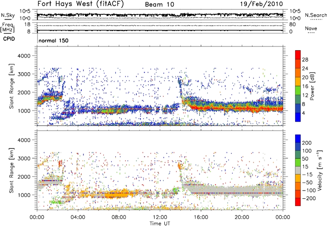327x226 pixels.
Task: Click the "80" Nave tick label
Action: [292, 24]
